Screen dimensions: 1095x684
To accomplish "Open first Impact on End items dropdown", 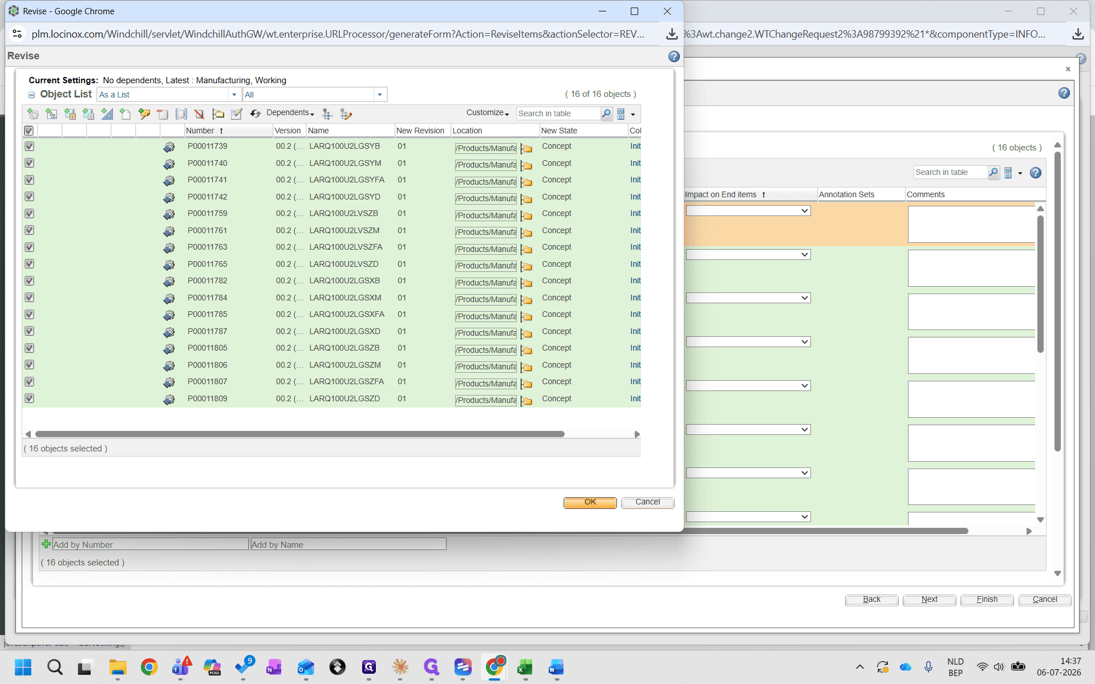I will point(748,211).
